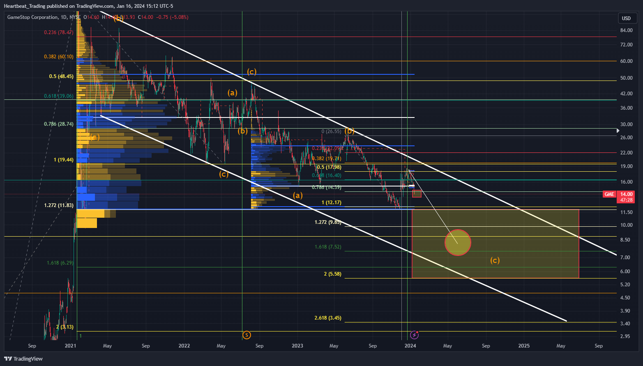Select the 2 (3.13) Fibonacci label
643x366 pixels.
pos(65,327)
